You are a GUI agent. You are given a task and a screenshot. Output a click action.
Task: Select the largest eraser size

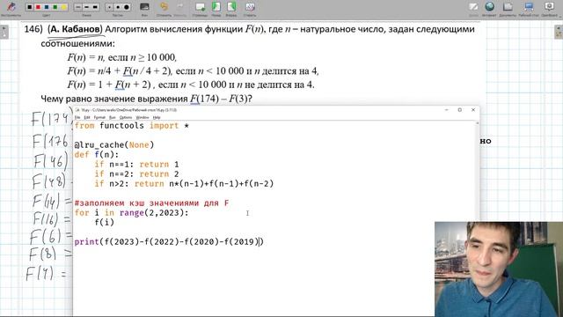(127, 7)
